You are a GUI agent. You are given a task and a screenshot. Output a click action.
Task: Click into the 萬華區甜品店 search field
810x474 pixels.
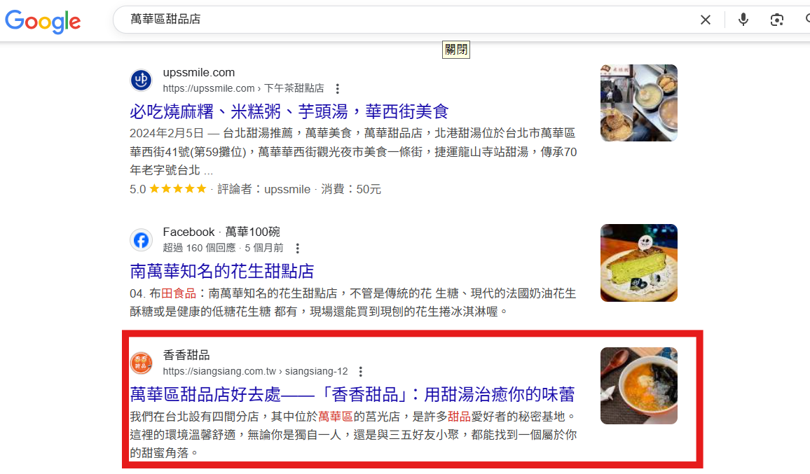tap(403, 20)
